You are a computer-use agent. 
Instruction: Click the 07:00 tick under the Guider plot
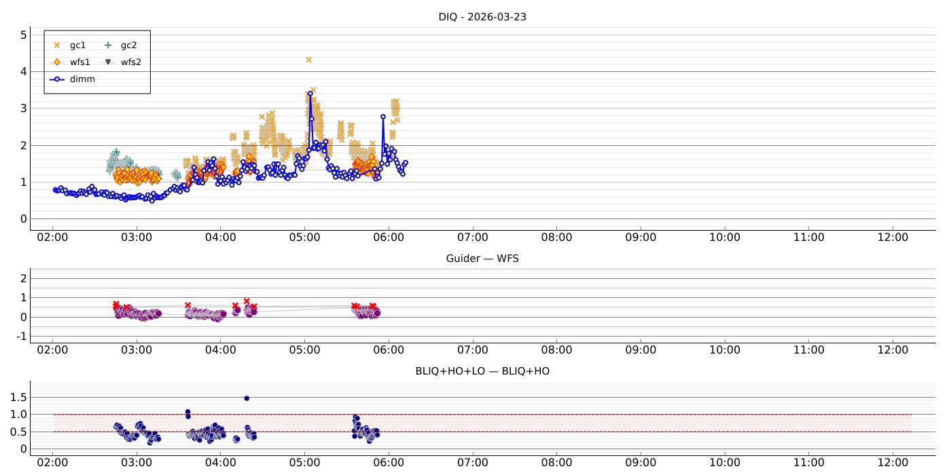(473, 350)
